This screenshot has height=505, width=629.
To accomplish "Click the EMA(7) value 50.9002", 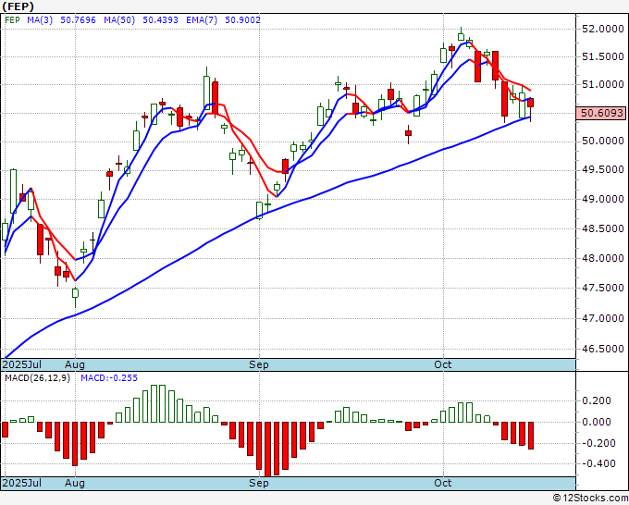I will click(242, 19).
